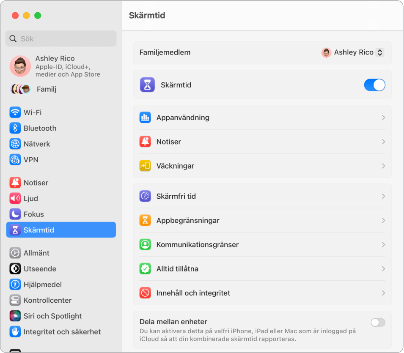The width and height of the screenshot is (404, 353).
Task: Open Fokus settings using the moon icon
Action: coord(16,214)
